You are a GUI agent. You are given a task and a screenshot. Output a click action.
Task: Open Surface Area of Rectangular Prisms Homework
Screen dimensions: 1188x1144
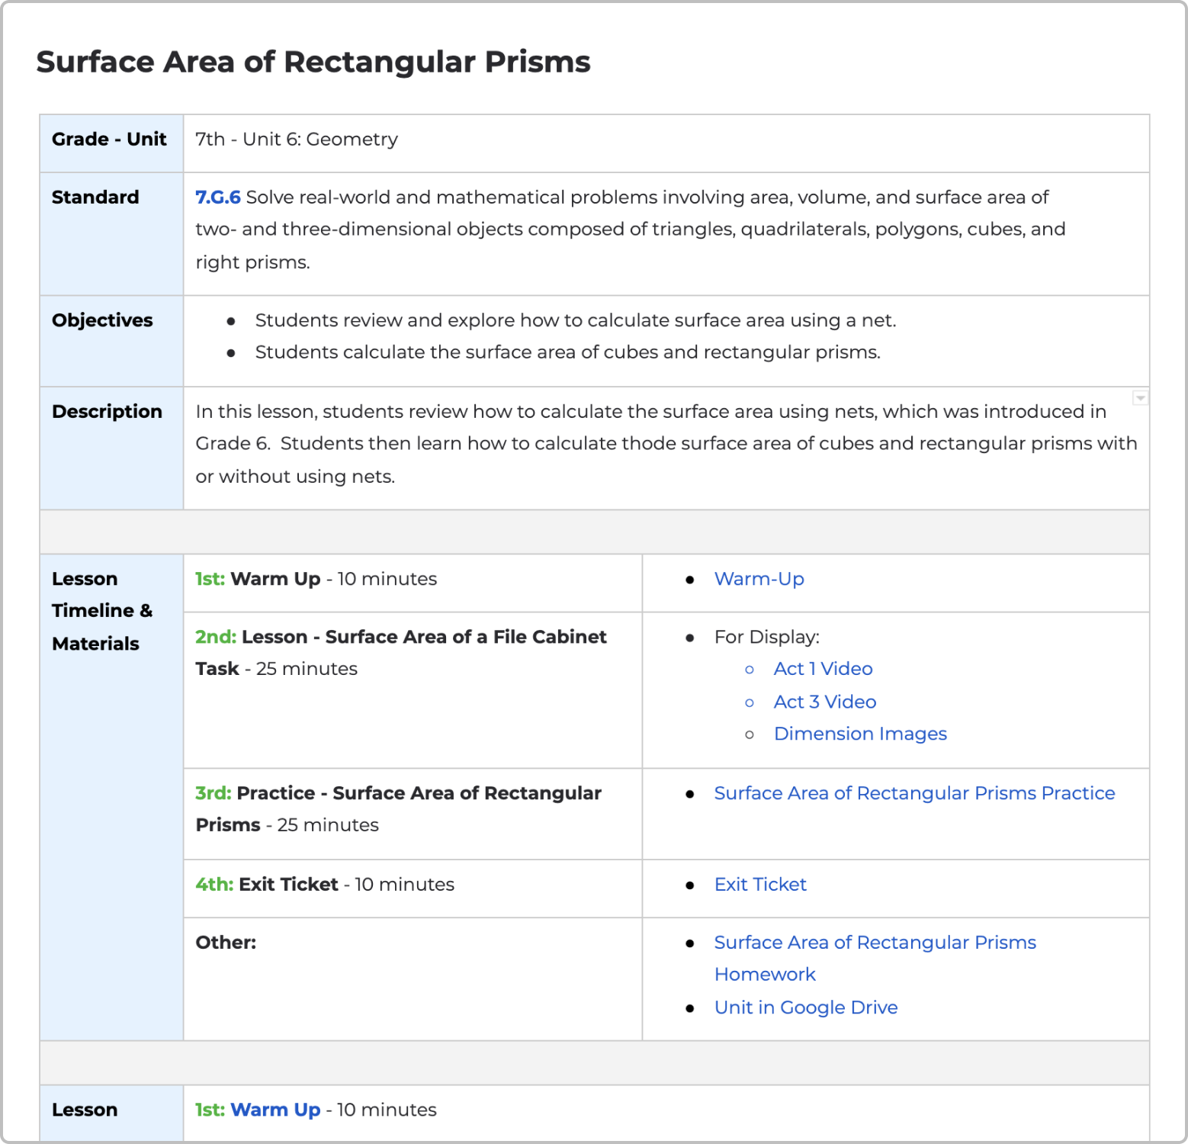click(x=875, y=959)
